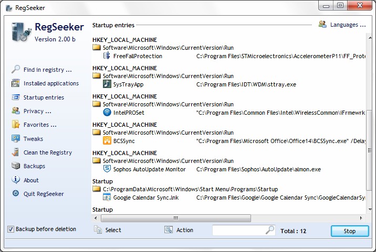This screenshot has height=252, width=376.
Task: Click folder icon above Sophos AutoUpdate entry
Action: click(97, 161)
